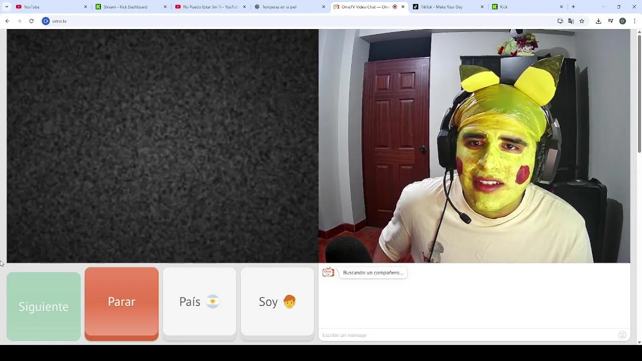Click the scrollbar up arrow
The height and width of the screenshot is (361, 642).
(x=639, y=32)
